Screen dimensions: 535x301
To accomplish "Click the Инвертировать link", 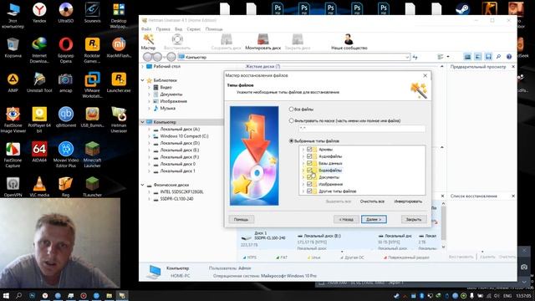I will click(x=408, y=202).
